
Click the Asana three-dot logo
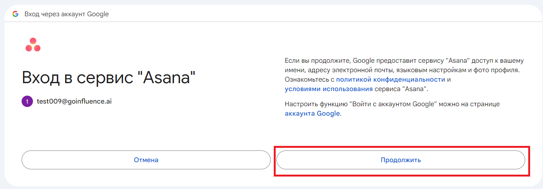33,45
